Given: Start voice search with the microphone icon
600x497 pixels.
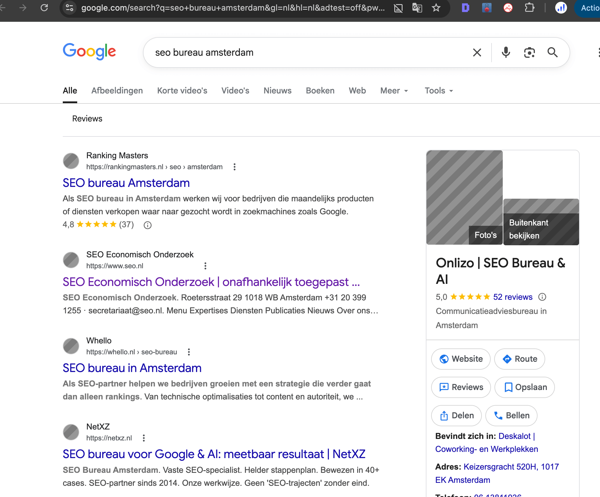Looking at the screenshot, I should [x=506, y=52].
